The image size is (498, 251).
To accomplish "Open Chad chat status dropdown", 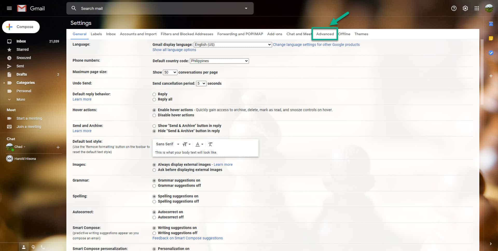I will tap(25, 147).
